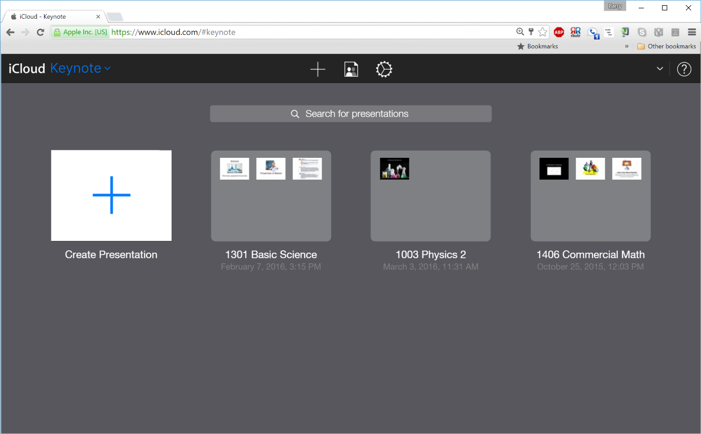Click the Skype extension icon
The image size is (701, 434).
coord(642,32)
